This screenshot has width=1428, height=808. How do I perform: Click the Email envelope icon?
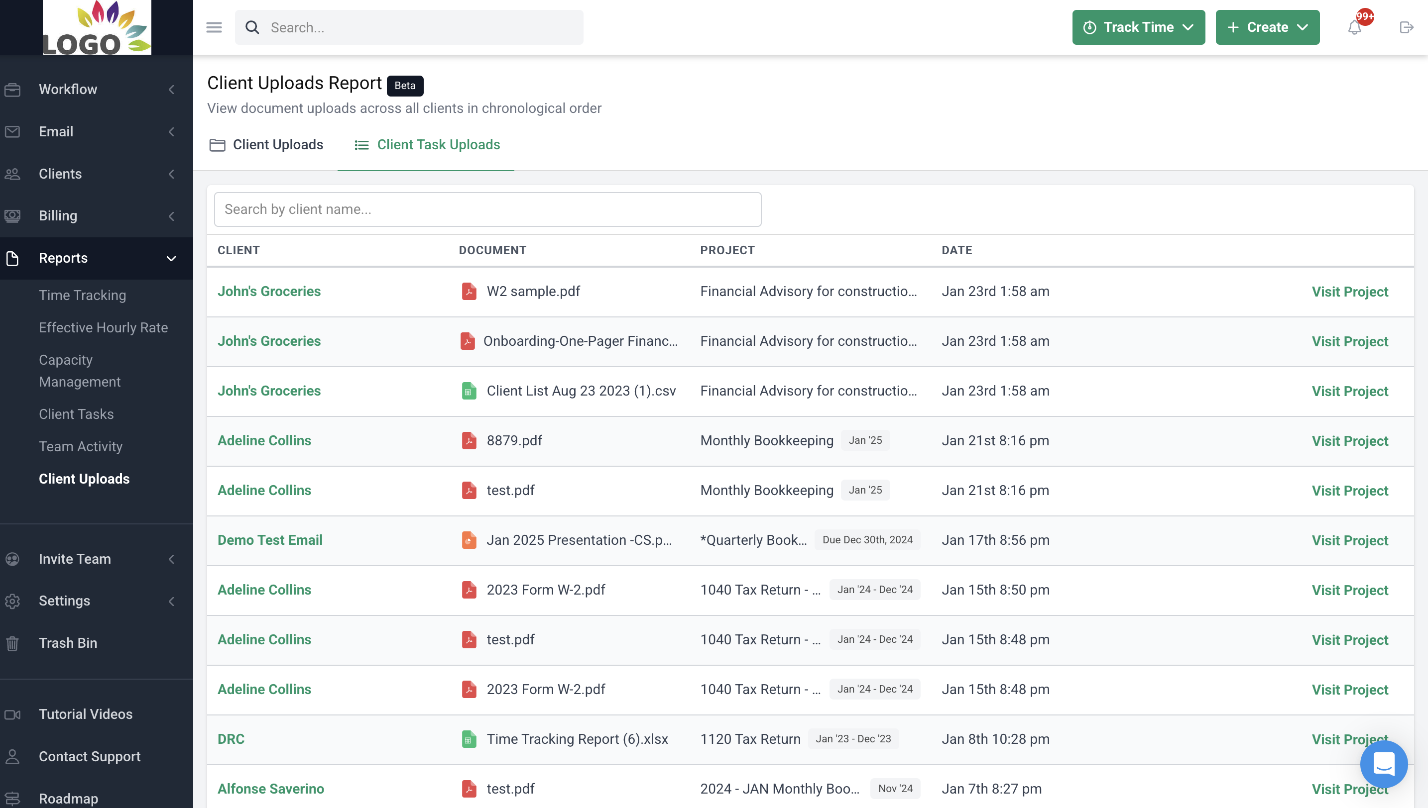click(x=12, y=131)
